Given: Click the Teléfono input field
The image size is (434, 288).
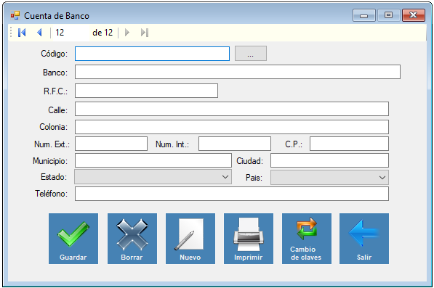Looking at the screenshot, I should click(232, 194).
